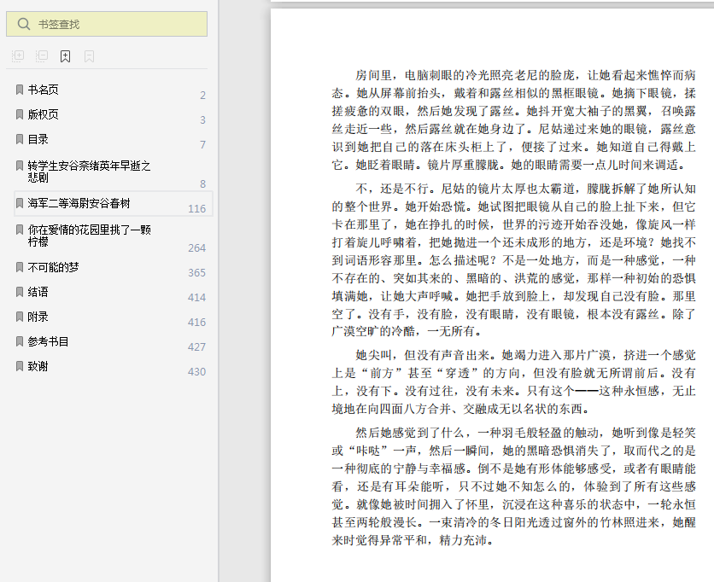Click the paragraph starting 然后她感觉到了什么
This screenshot has height=582, width=714.
[513, 486]
